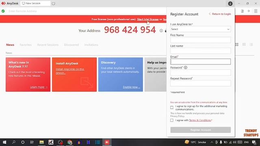Open the Favorites tab
The image size is (260, 146).
26,45
